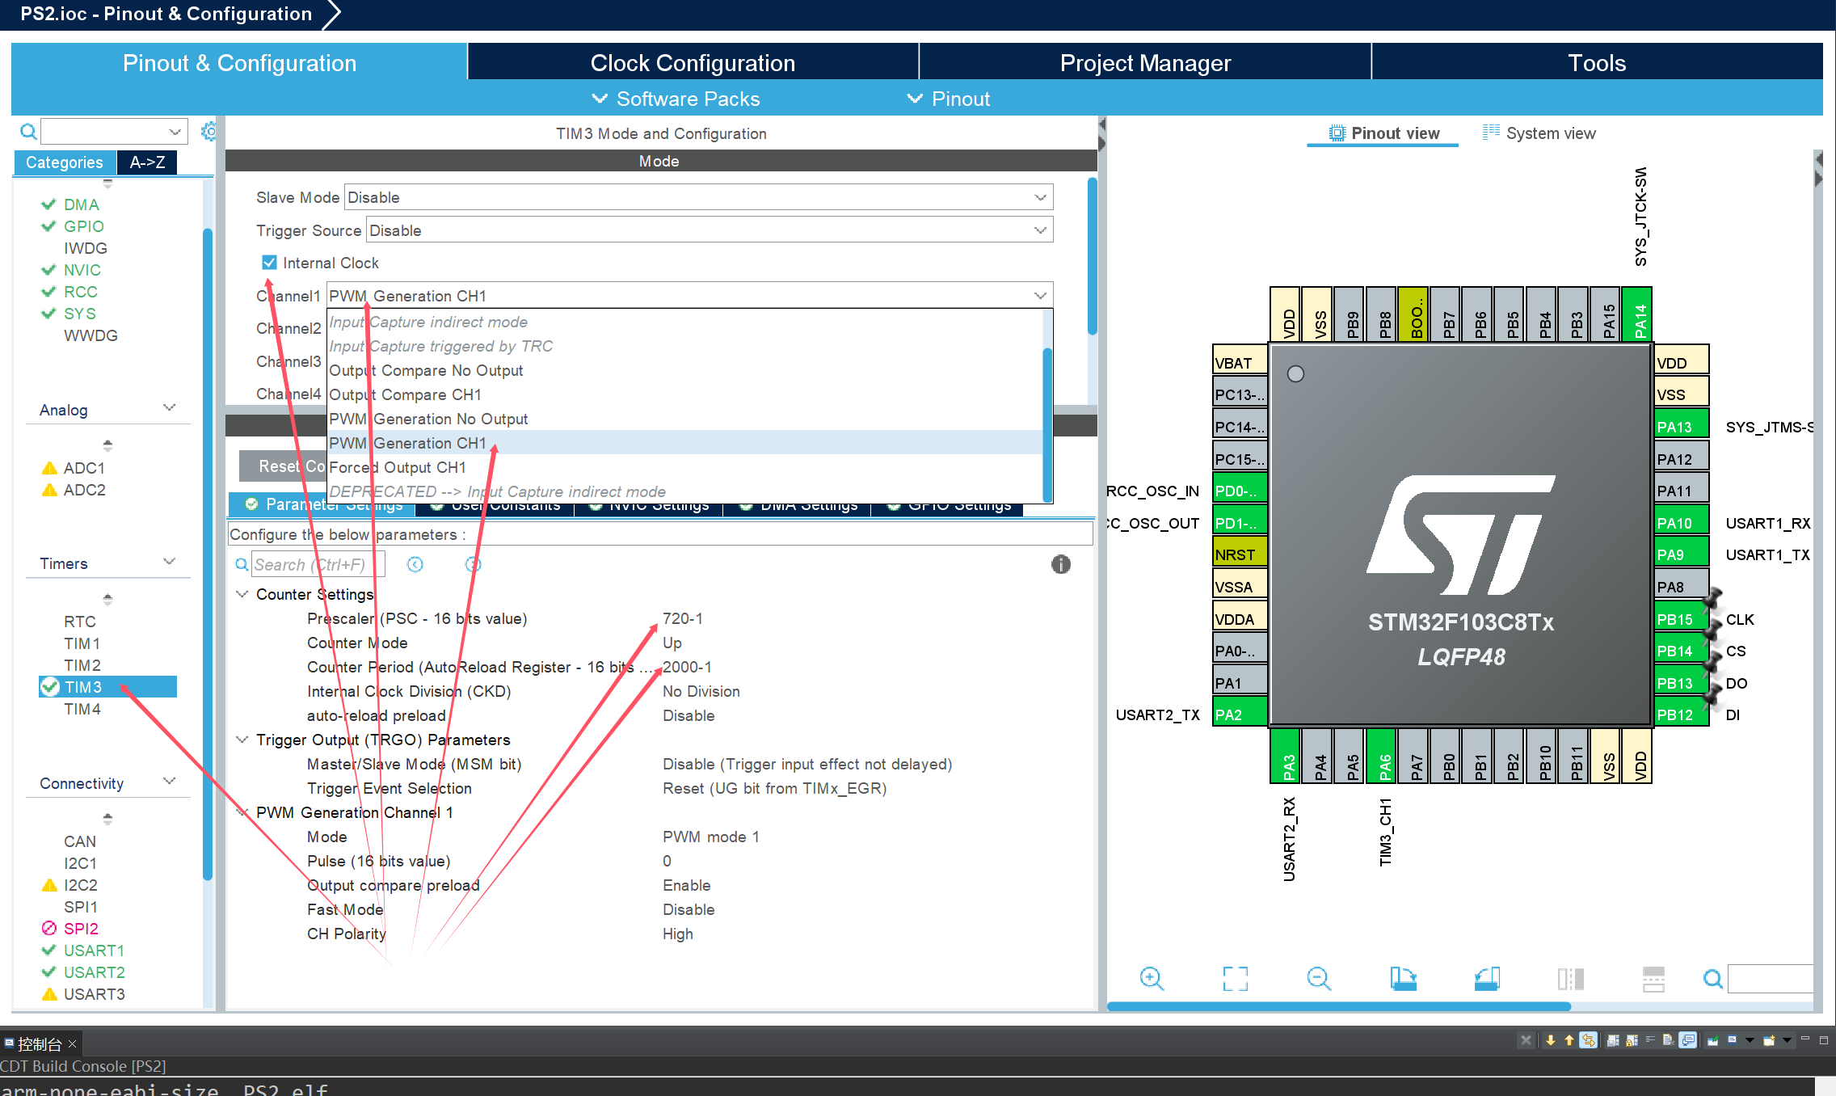Select TIM4 in the Timers list
Image resolution: width=1836 pixels, height=1096 pixels.
[82, 709]
